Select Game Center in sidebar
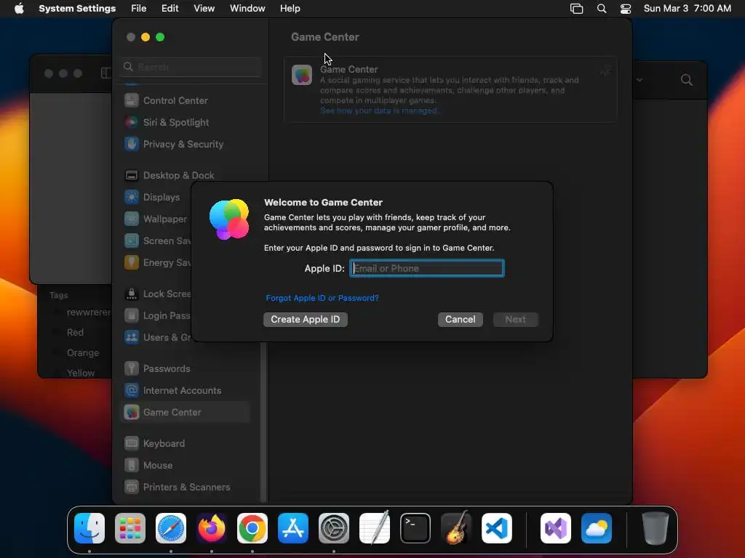 click(186, 413)
